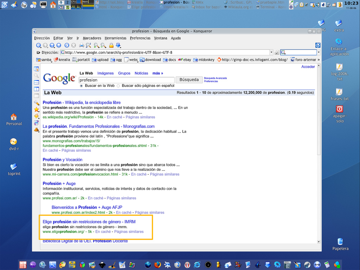The height and width of the screenshot is (270, 360).
Task: Select 'Buscar sólo páginas en español' radio button
Action: pos(118,86)
